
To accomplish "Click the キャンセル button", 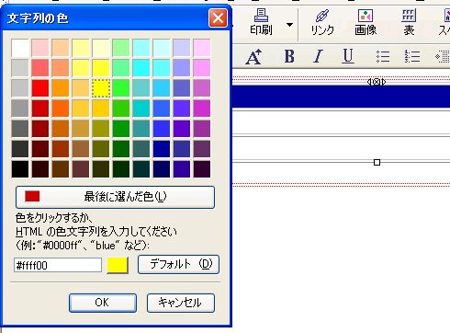I will pyautogui.click(x=181, y=303).
